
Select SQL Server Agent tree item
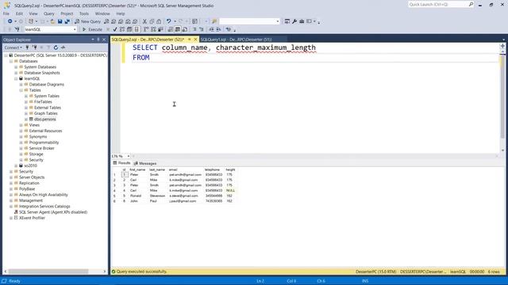(x=53, y=212)
